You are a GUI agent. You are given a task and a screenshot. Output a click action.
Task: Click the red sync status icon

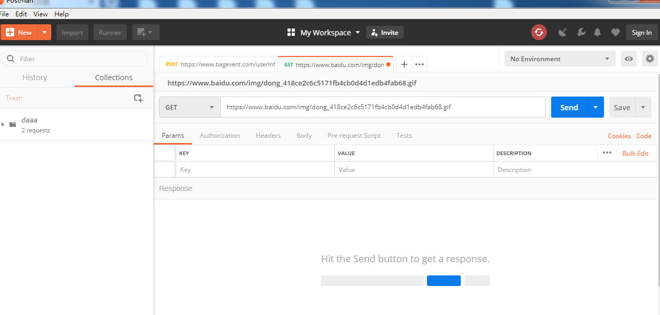539,32
